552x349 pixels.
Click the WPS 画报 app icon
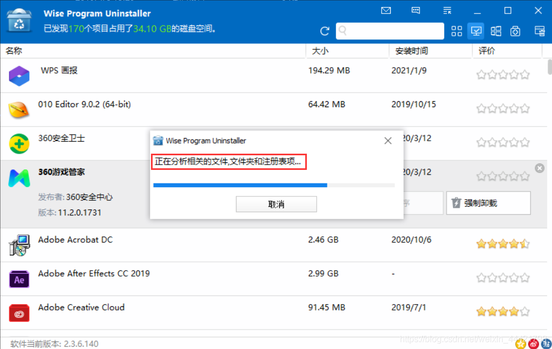point(19,76)
